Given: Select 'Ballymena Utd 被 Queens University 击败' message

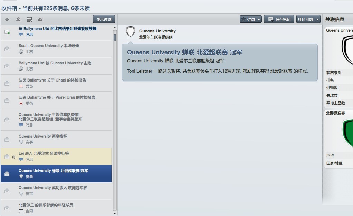Looking at the screenshot, I should click(x=56, y=66).
